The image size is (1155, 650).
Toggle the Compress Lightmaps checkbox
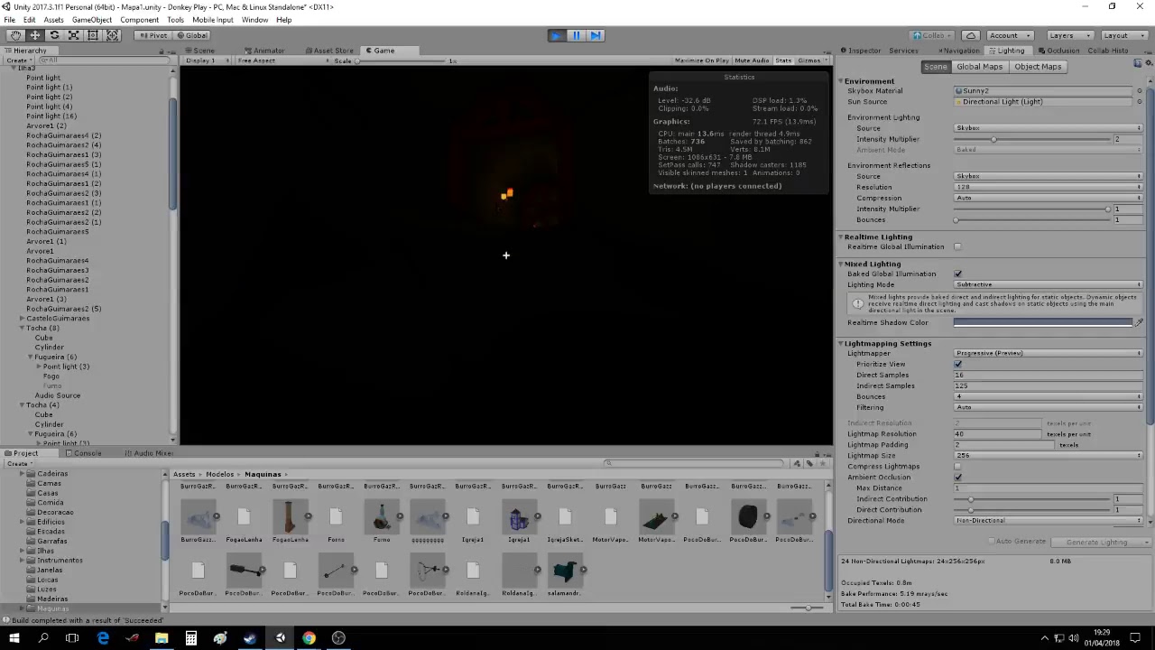tap(958, 467)
